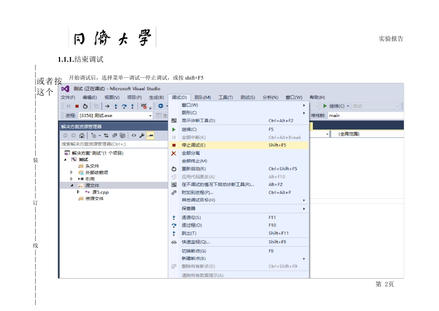Image resolution: width=439 pixels, height=311 pixels.
Task: Select the 解决方案"测试" root node
Action: click(x=98, y=153)
